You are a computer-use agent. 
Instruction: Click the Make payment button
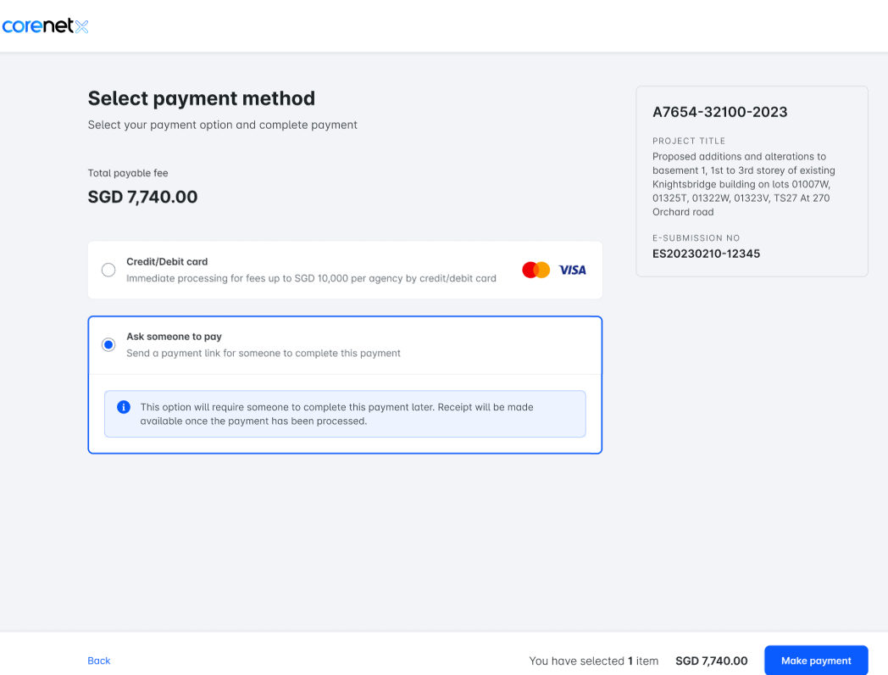coord(815,660)
